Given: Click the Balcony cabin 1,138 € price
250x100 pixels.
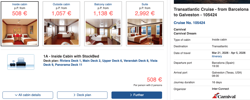Looking at the screenshot, I should click(103, 13).
